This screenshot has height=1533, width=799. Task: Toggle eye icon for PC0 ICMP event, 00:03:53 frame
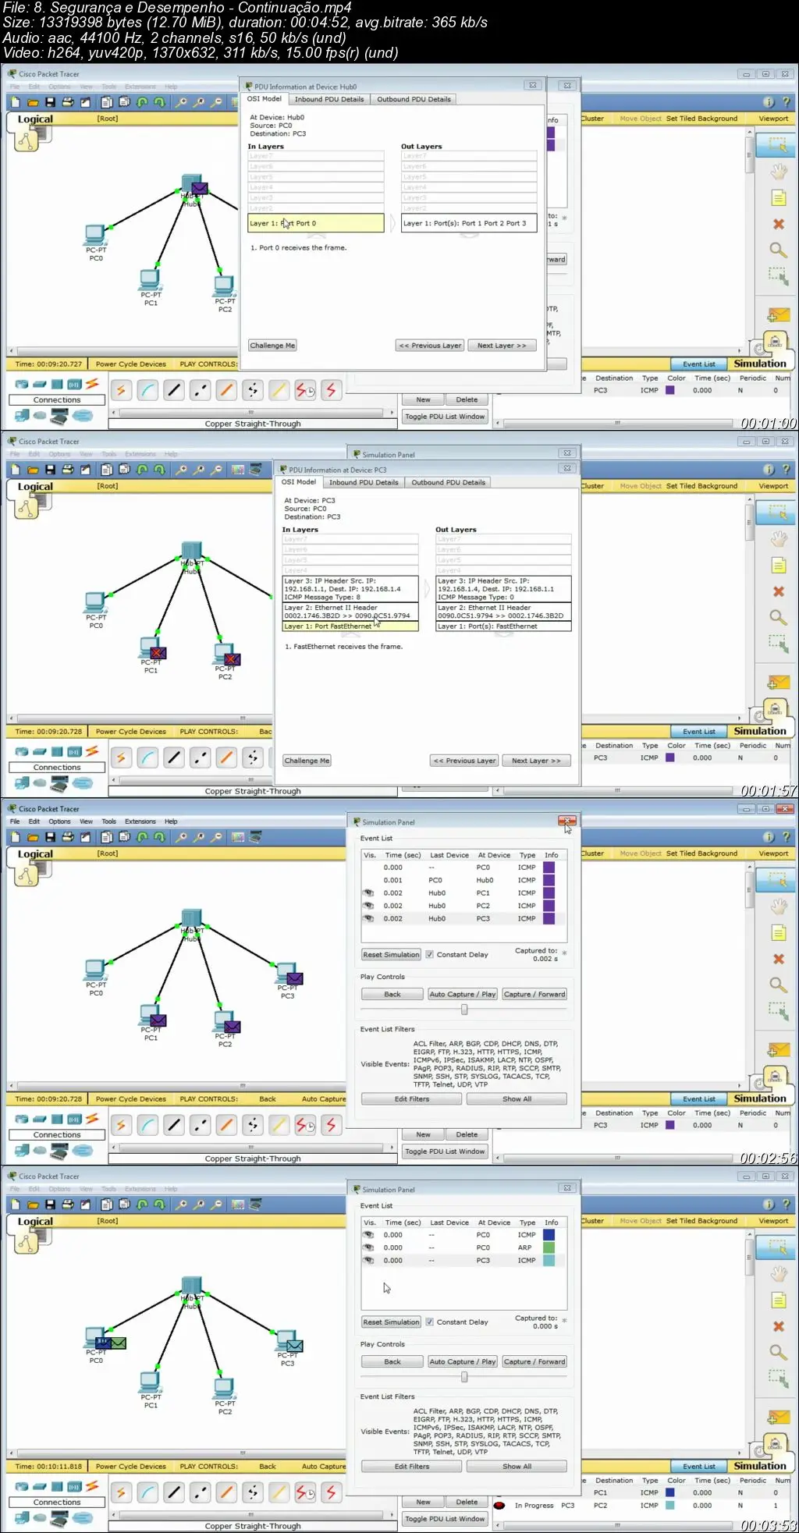point(368,1235)
